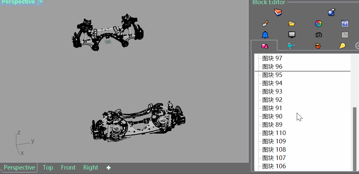Click the gear settings icon for panels
Screen dimensions: 359x174
pos(357,46)
